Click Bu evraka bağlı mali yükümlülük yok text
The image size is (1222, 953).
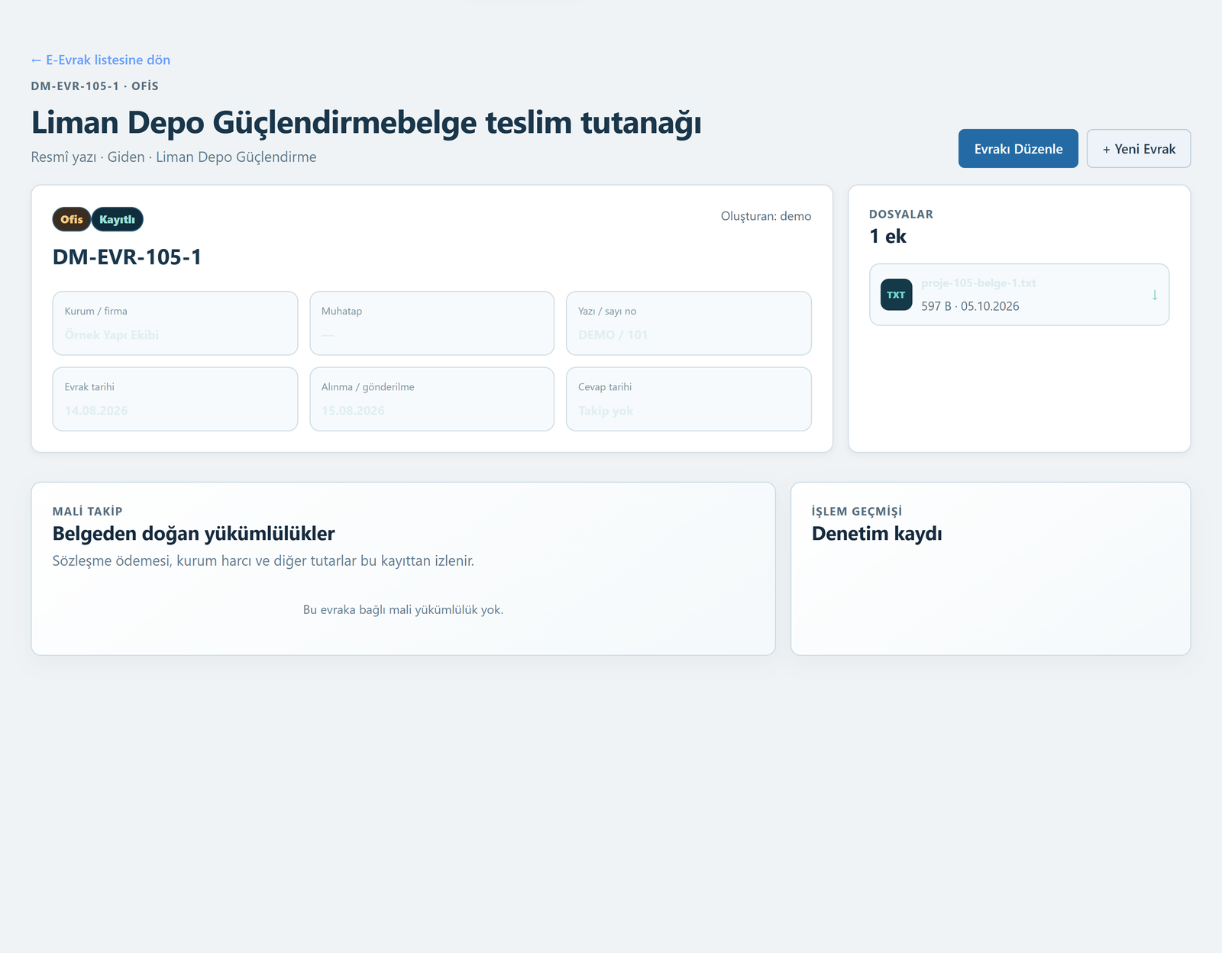[403, 609]
